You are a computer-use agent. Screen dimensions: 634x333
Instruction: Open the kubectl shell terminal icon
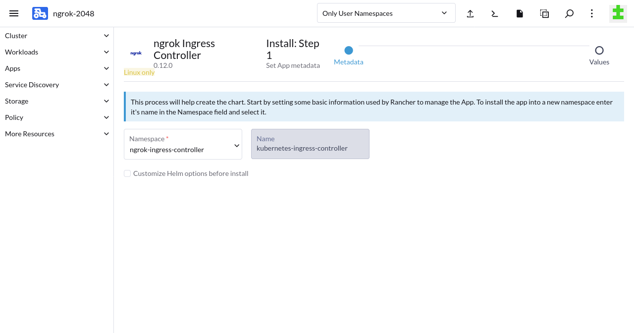(x=495, y=13)
